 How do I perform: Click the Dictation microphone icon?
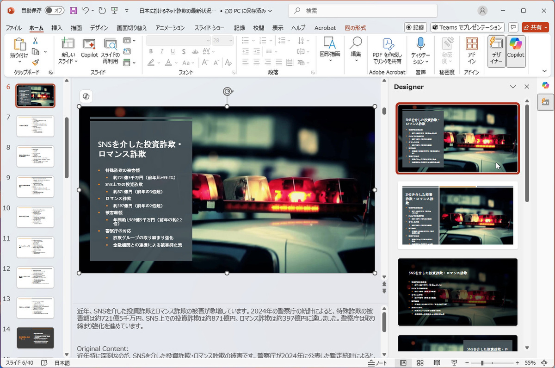click(420, 44)
